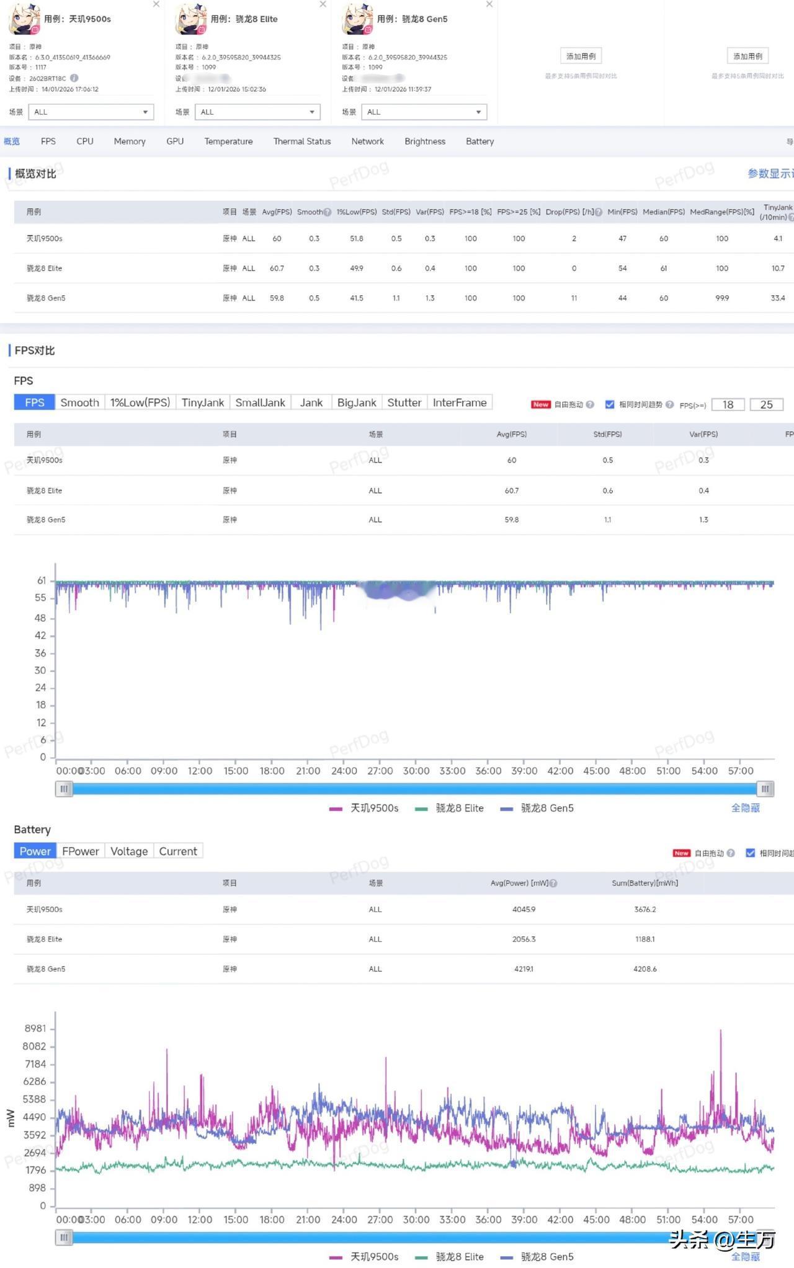Click 全隐藏 below the Battery power chart
Viewport: 794px width, 1268px height.
click(745, 1257)
